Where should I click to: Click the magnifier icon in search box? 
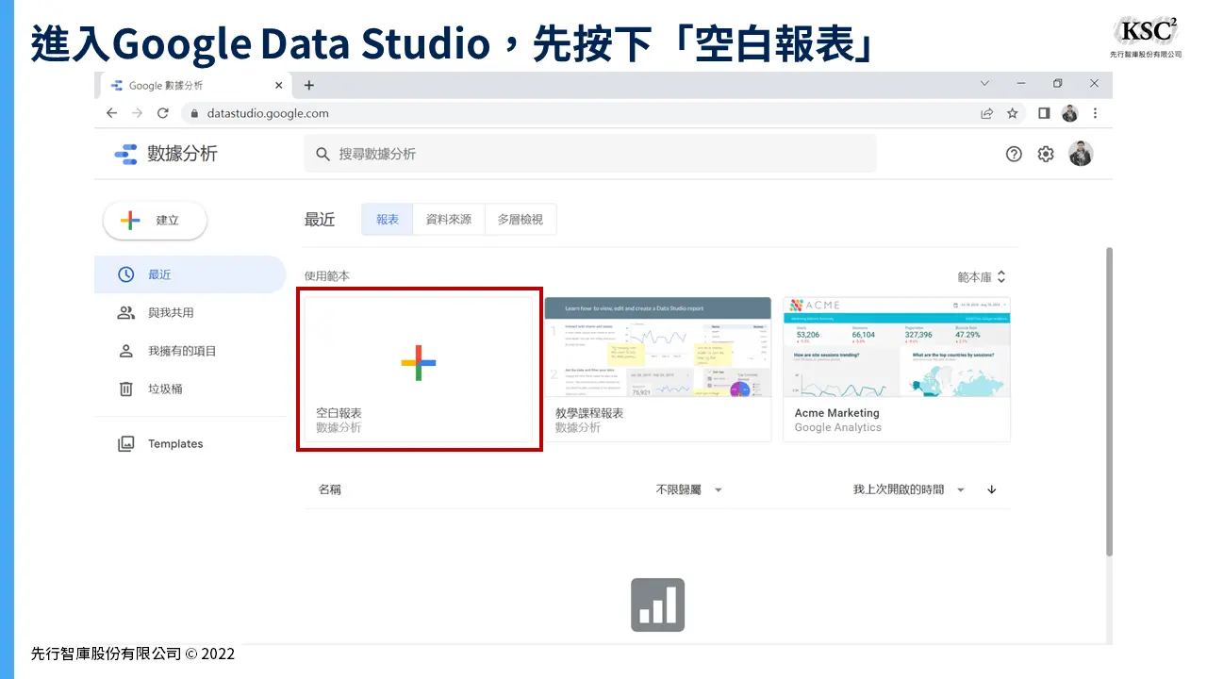322,154
